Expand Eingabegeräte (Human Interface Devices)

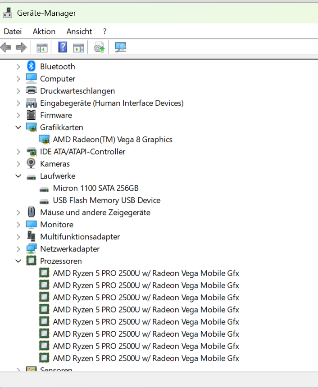(x=18, y=103)
